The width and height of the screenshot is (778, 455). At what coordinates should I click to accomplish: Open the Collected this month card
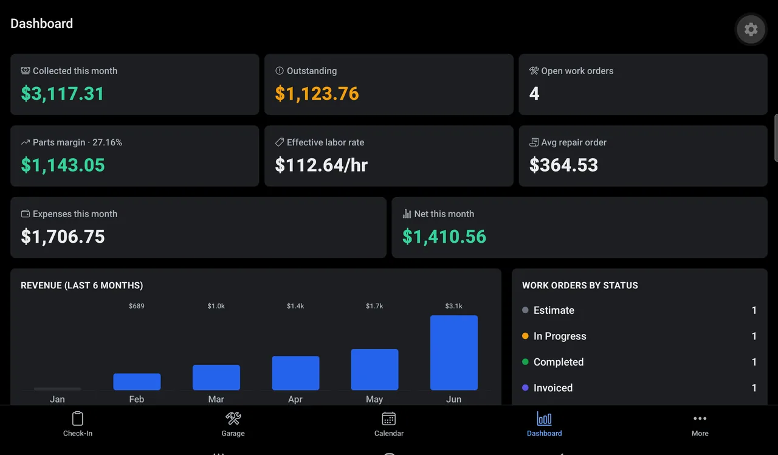(135, 85)
